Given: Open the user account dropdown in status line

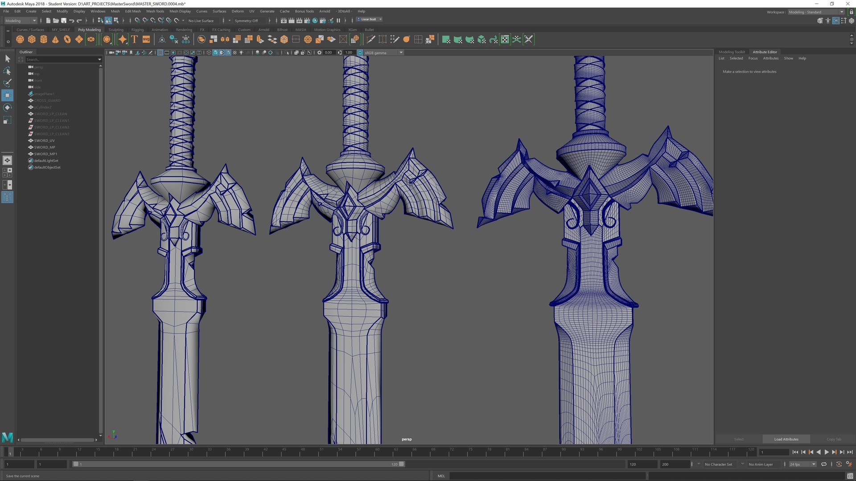Looking at the screenshot, I should tap(370, 20).
